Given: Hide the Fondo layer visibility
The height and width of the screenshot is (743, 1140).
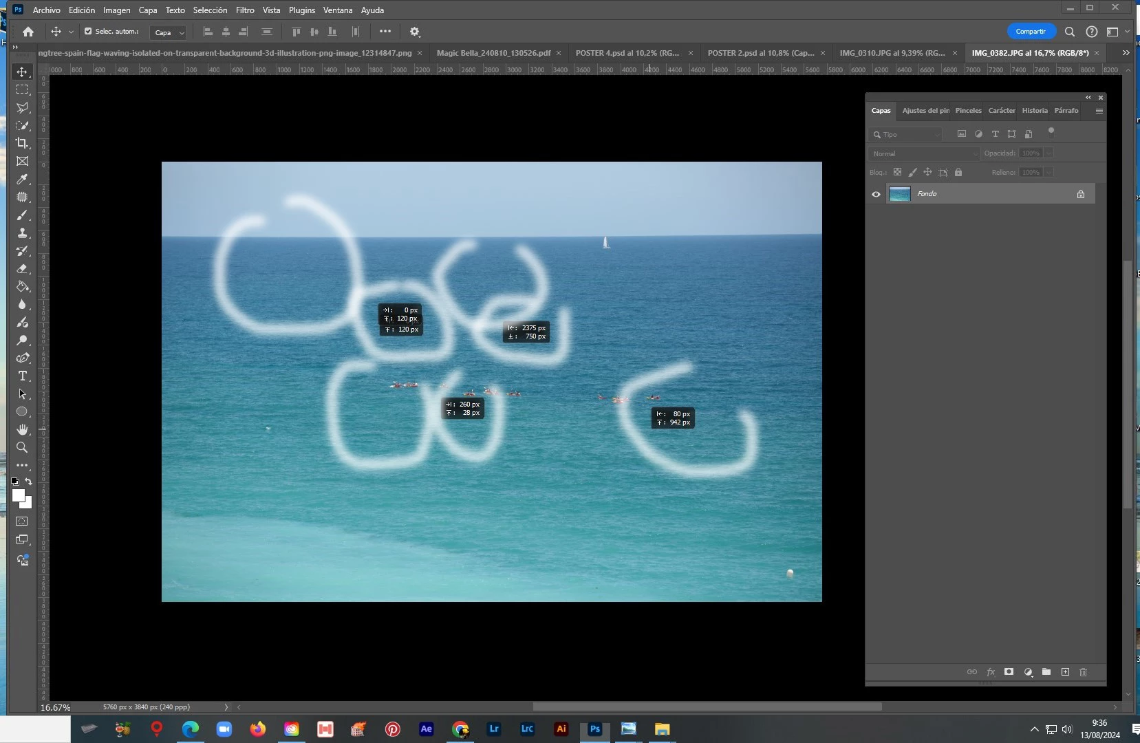Looking at the screenshot, I should click(876, 194).
